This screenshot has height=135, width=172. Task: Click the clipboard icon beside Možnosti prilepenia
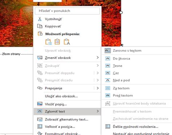click(x=40, y=34)
